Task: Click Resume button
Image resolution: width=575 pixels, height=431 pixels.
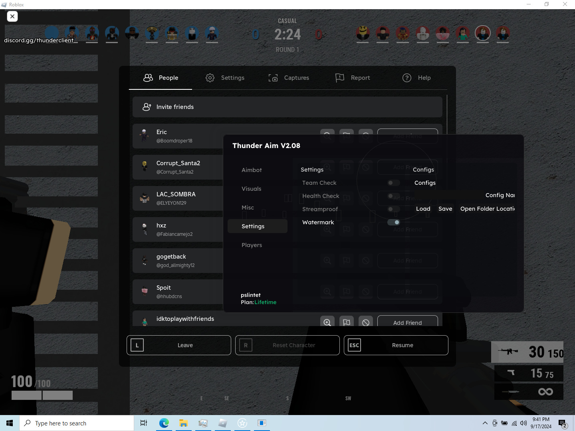Action: coord(396,345)
